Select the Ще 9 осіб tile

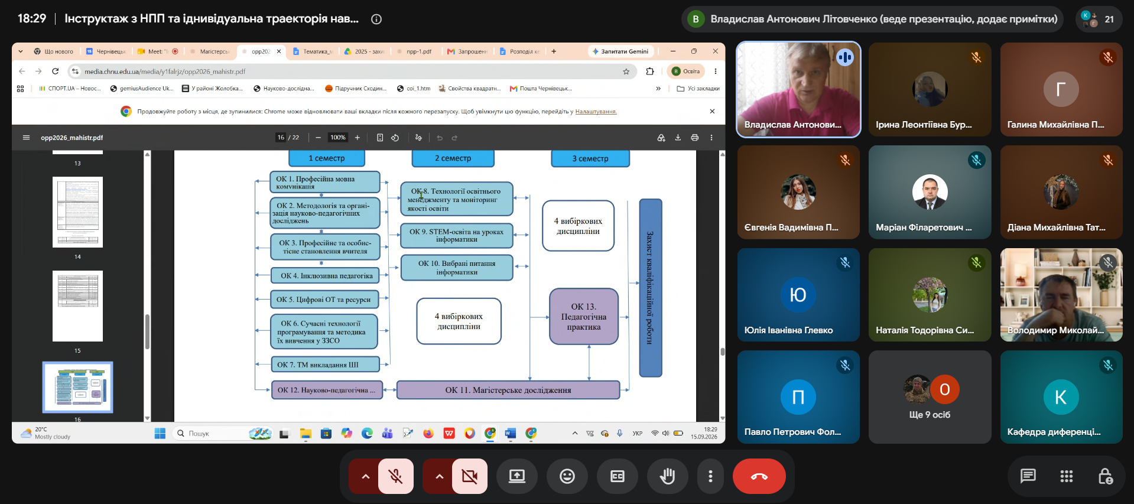[930, 397]
